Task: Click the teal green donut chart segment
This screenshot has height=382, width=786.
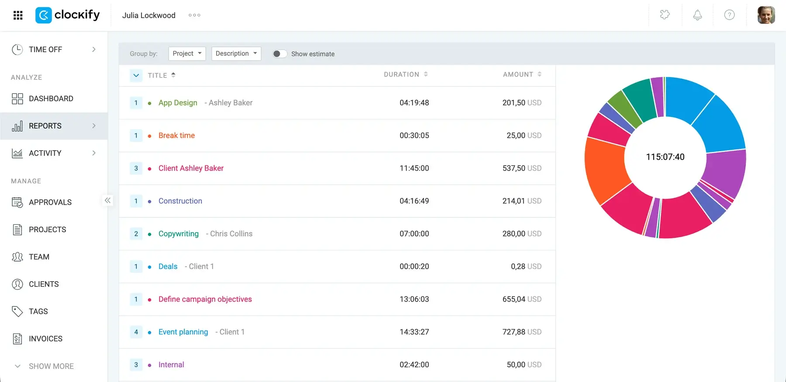Action: pyautogui.click(x=641, y=99)
